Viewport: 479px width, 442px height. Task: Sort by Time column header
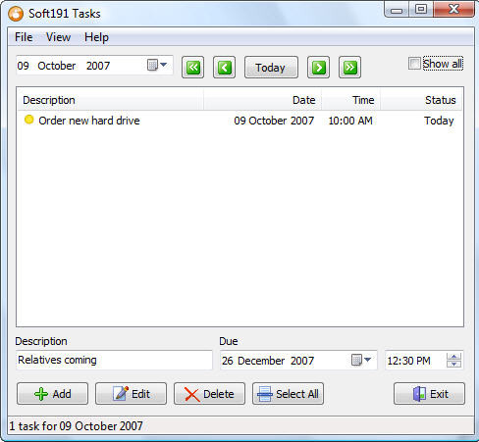(351, 100)
